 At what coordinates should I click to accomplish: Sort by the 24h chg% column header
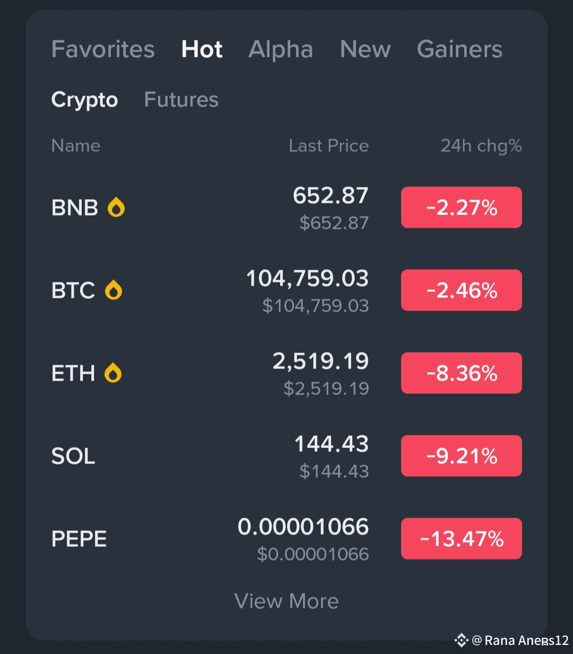(481, 146)
